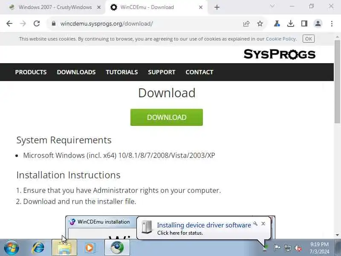This screenshot has height=256, width=341.
Task: Open the DOWNLOADS menu
Action: (76, 72)
